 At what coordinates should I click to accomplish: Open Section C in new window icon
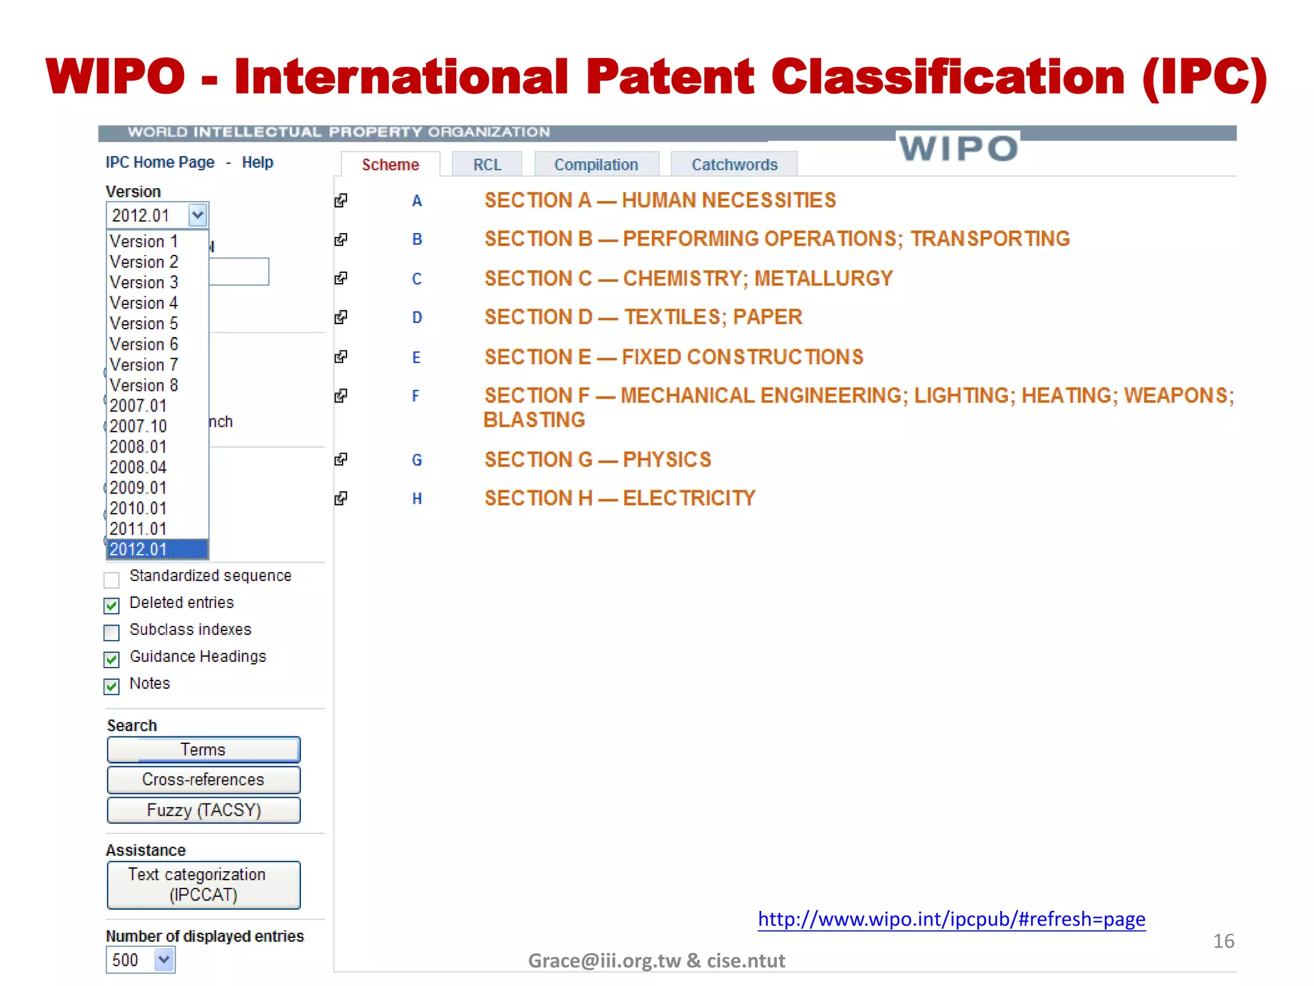(341, 278)
